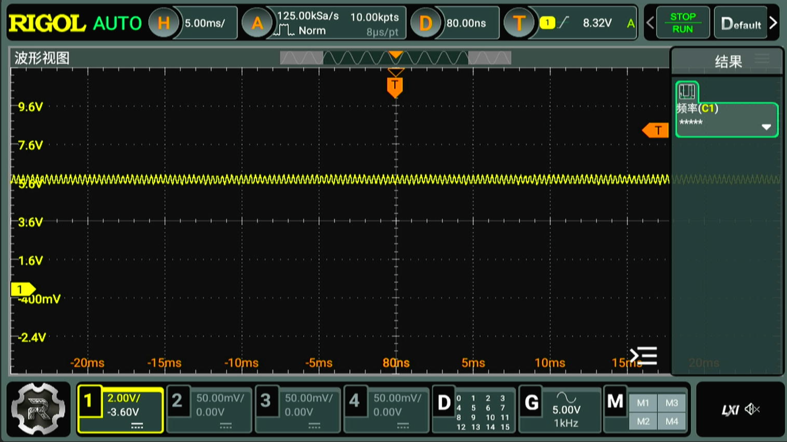
Task: Click the orange T trigger settings icon
Action: pyautogui.click(x=519, y=23)
